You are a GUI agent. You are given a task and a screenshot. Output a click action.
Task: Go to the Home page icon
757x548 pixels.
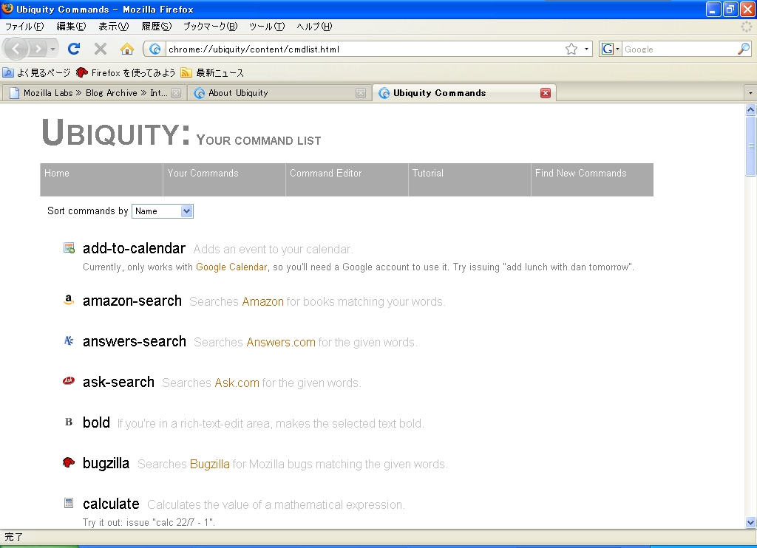point(127,49)
